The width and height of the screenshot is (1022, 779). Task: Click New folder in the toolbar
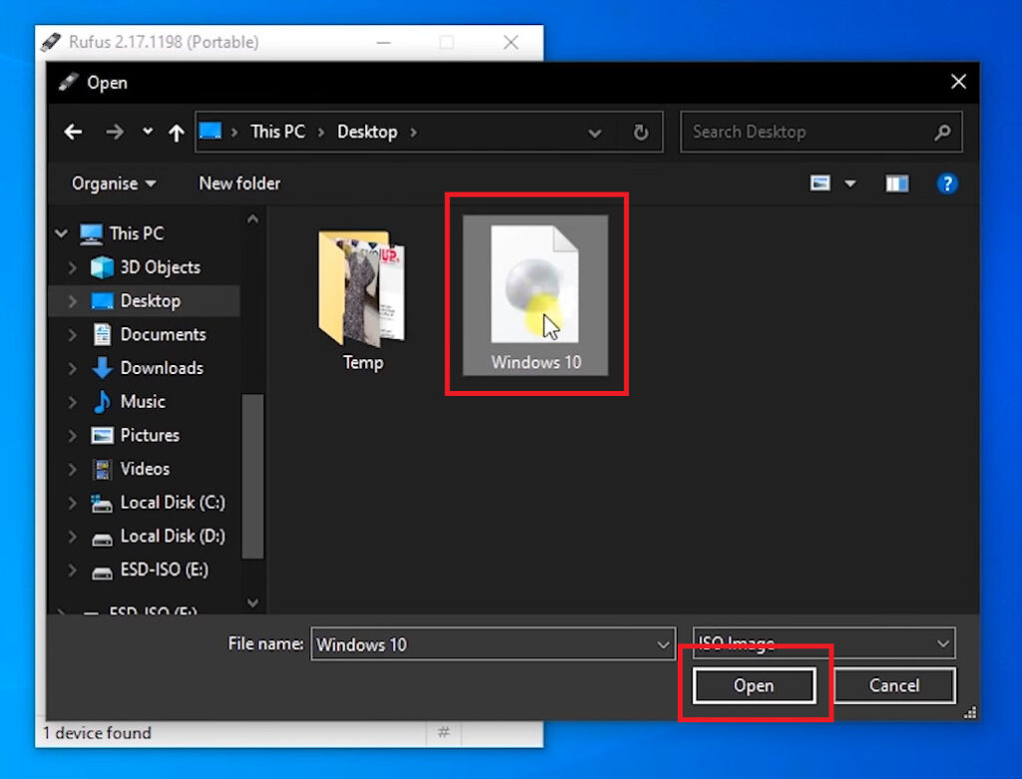pos(239,183)
